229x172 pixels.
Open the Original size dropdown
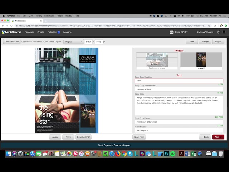74,42
